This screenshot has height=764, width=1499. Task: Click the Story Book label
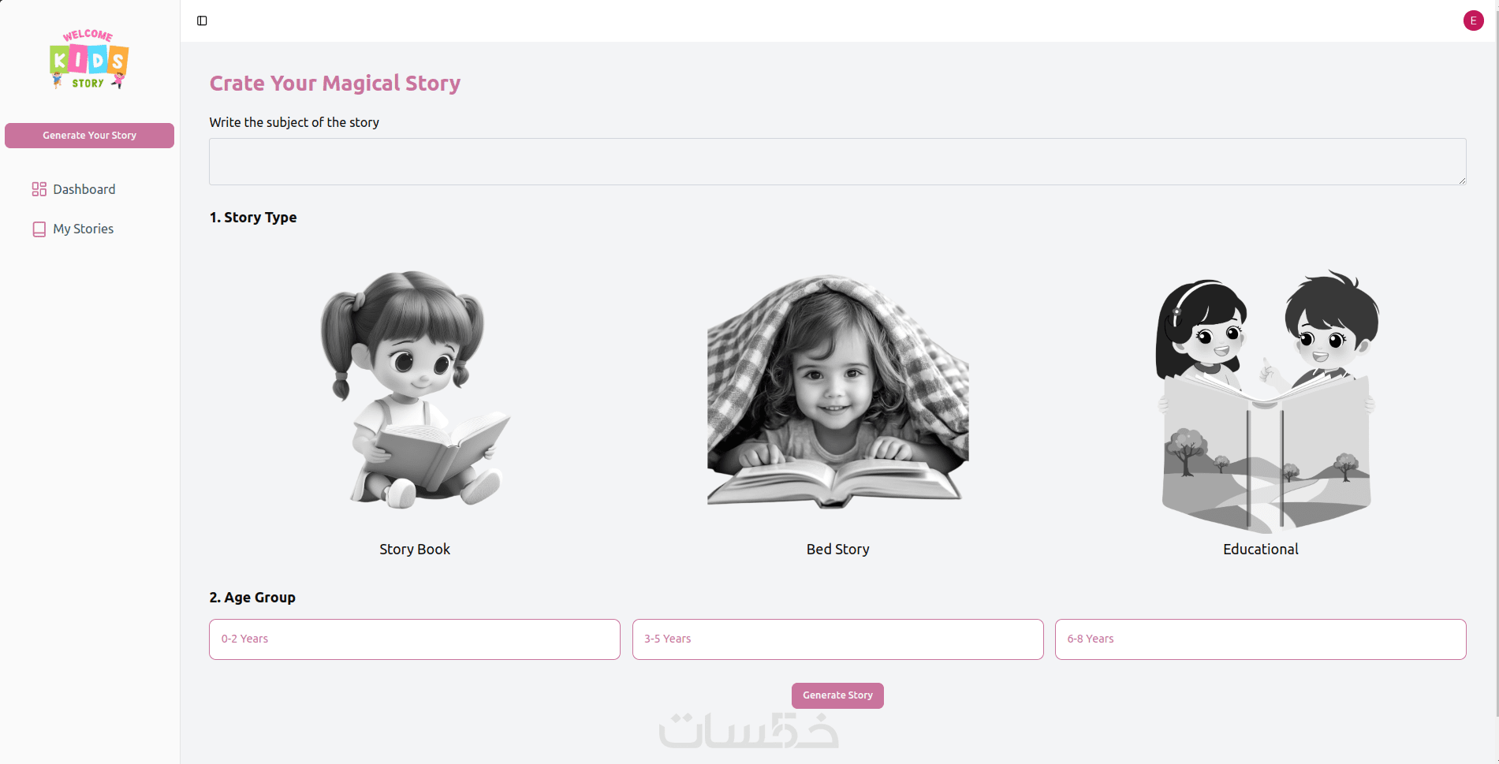[415, 550]
